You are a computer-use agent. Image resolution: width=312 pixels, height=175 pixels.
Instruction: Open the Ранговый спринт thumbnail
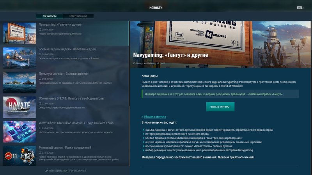(x=19, y=156)
